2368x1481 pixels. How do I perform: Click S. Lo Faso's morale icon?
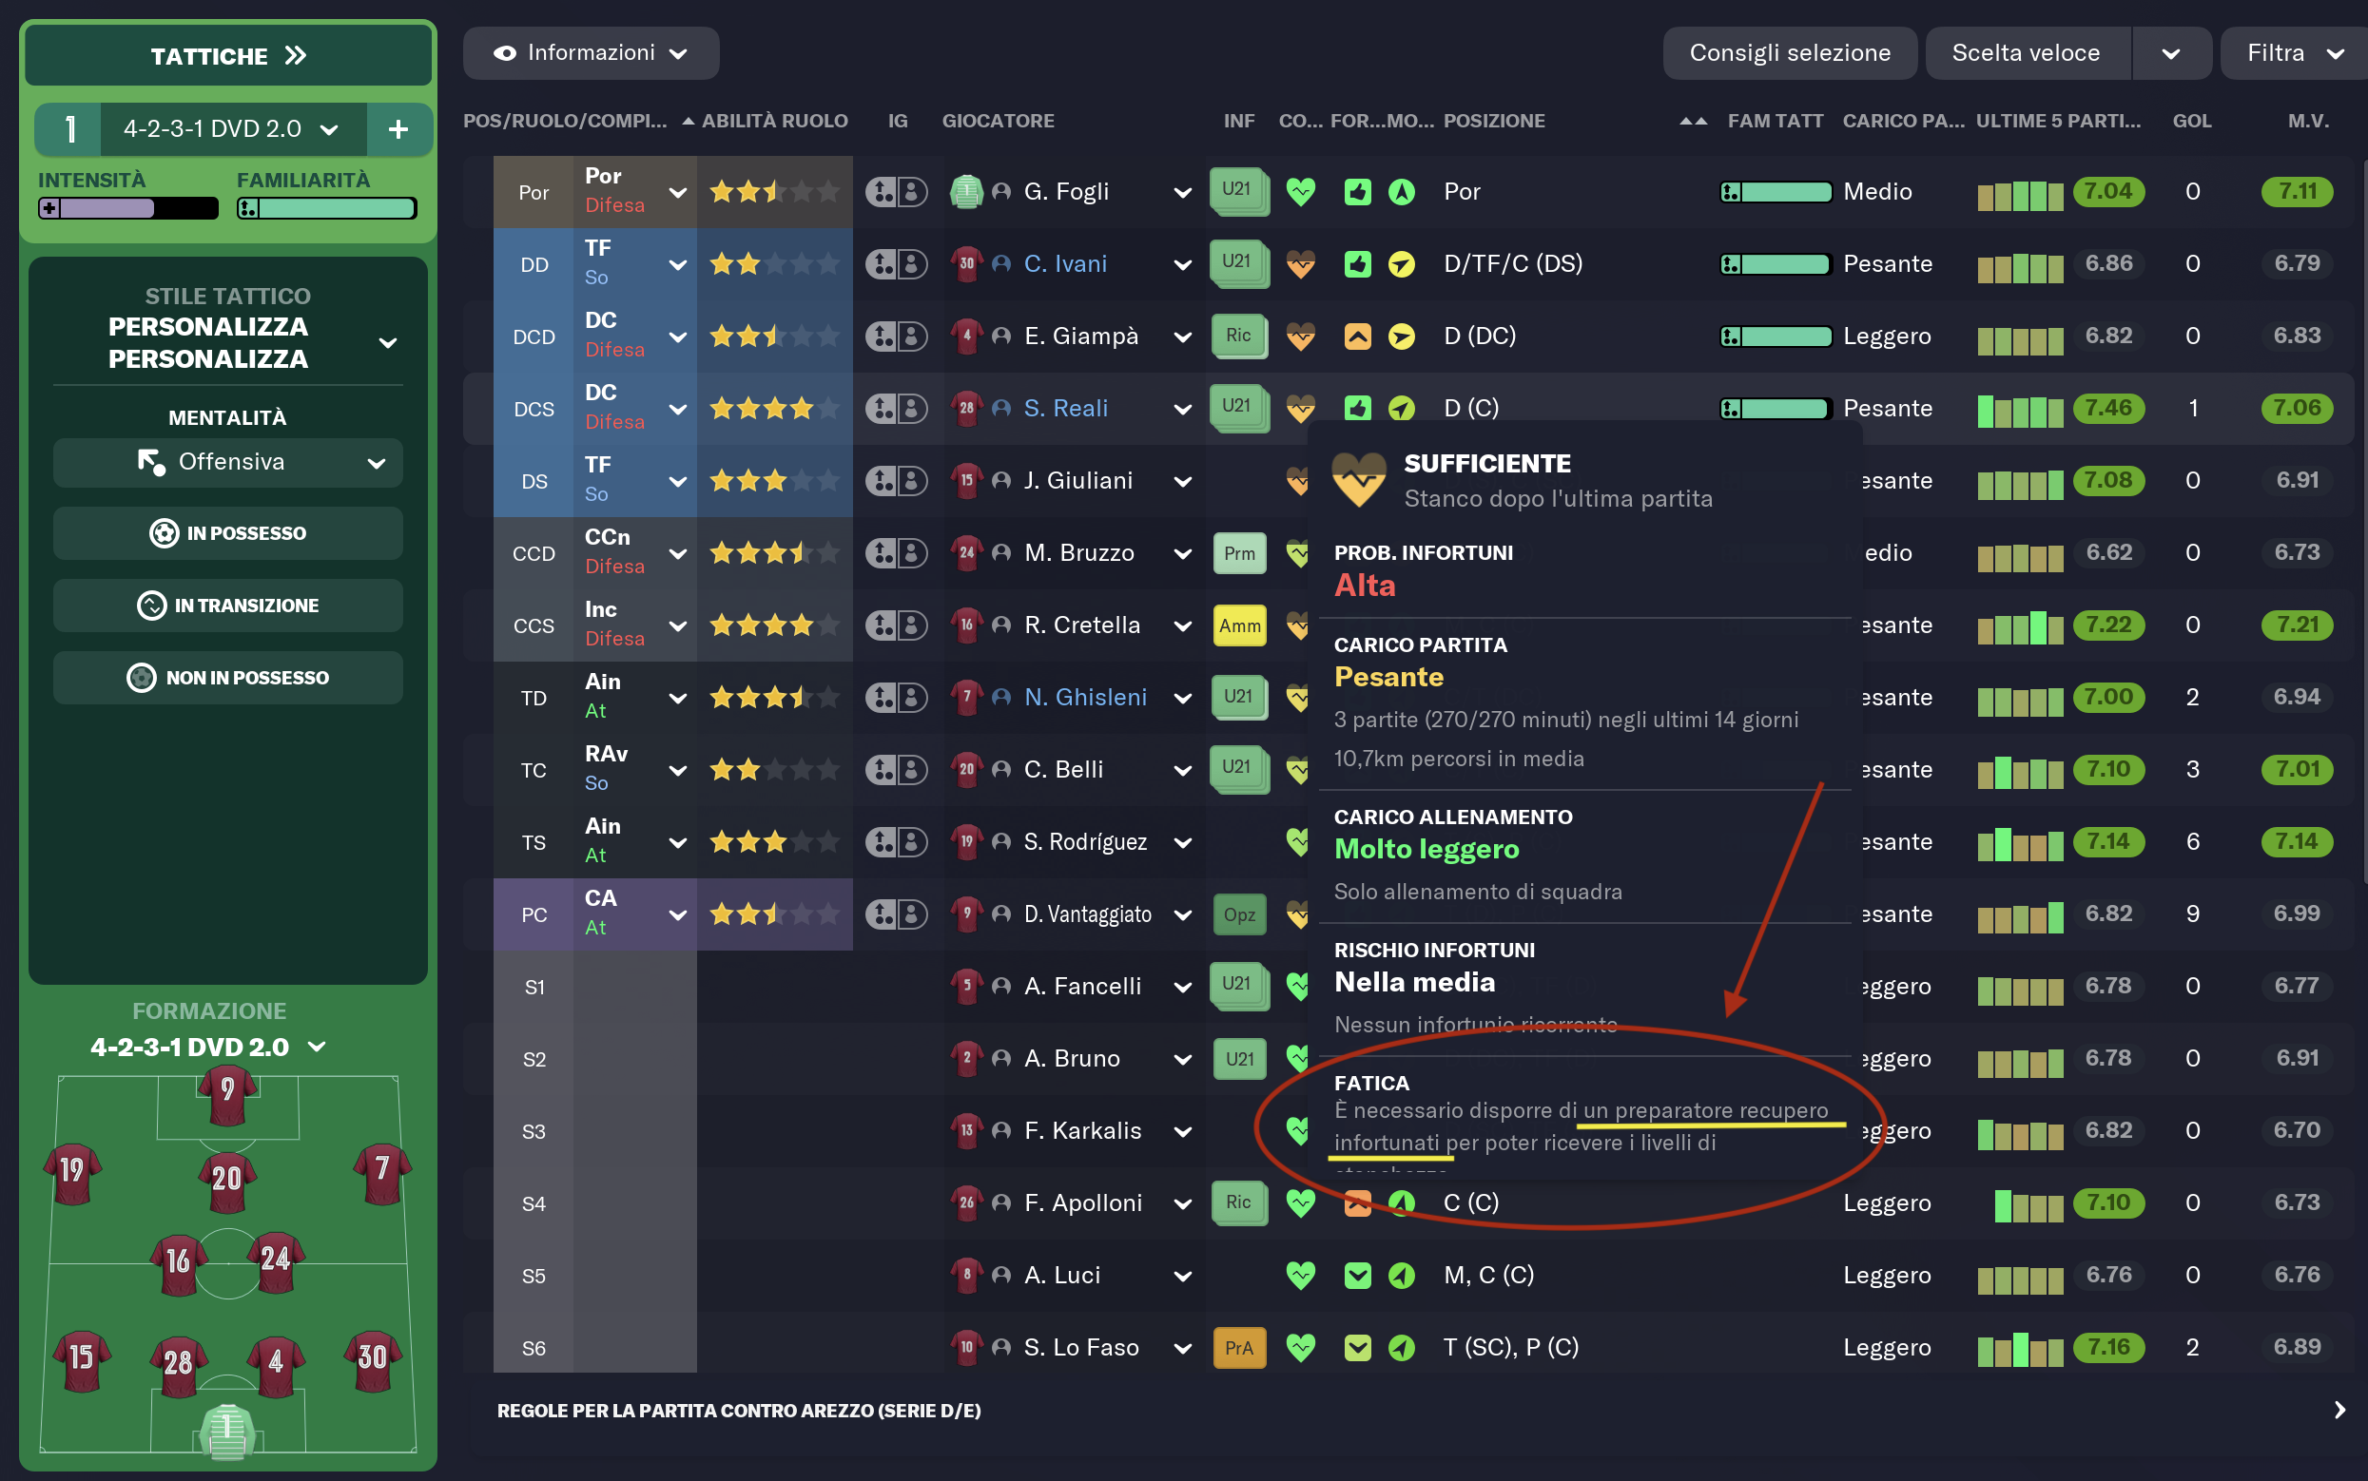coord(1401,1348)
